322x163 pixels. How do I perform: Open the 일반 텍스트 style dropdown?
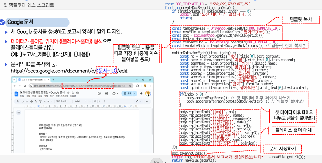63,101
